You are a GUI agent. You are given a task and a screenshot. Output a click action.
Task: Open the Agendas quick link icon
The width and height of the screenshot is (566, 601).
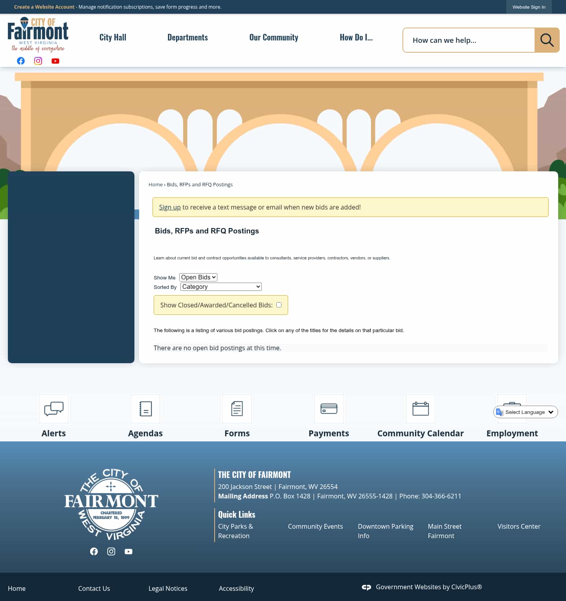[145, 409]
